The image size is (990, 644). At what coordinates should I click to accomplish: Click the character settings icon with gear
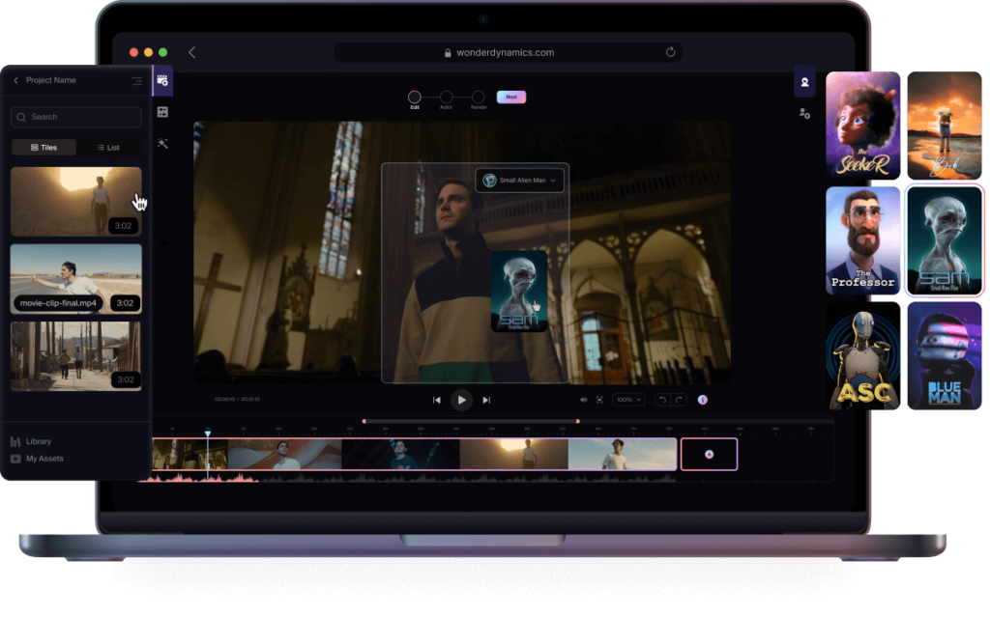click(804, 114)
